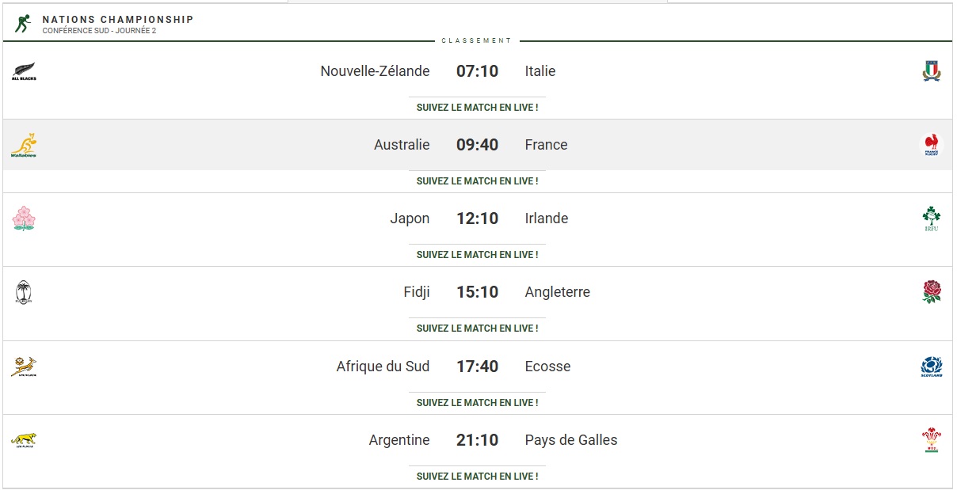Open the Classement tab
957x490 pixels.
pyautogui.click(x=477, y=40)
